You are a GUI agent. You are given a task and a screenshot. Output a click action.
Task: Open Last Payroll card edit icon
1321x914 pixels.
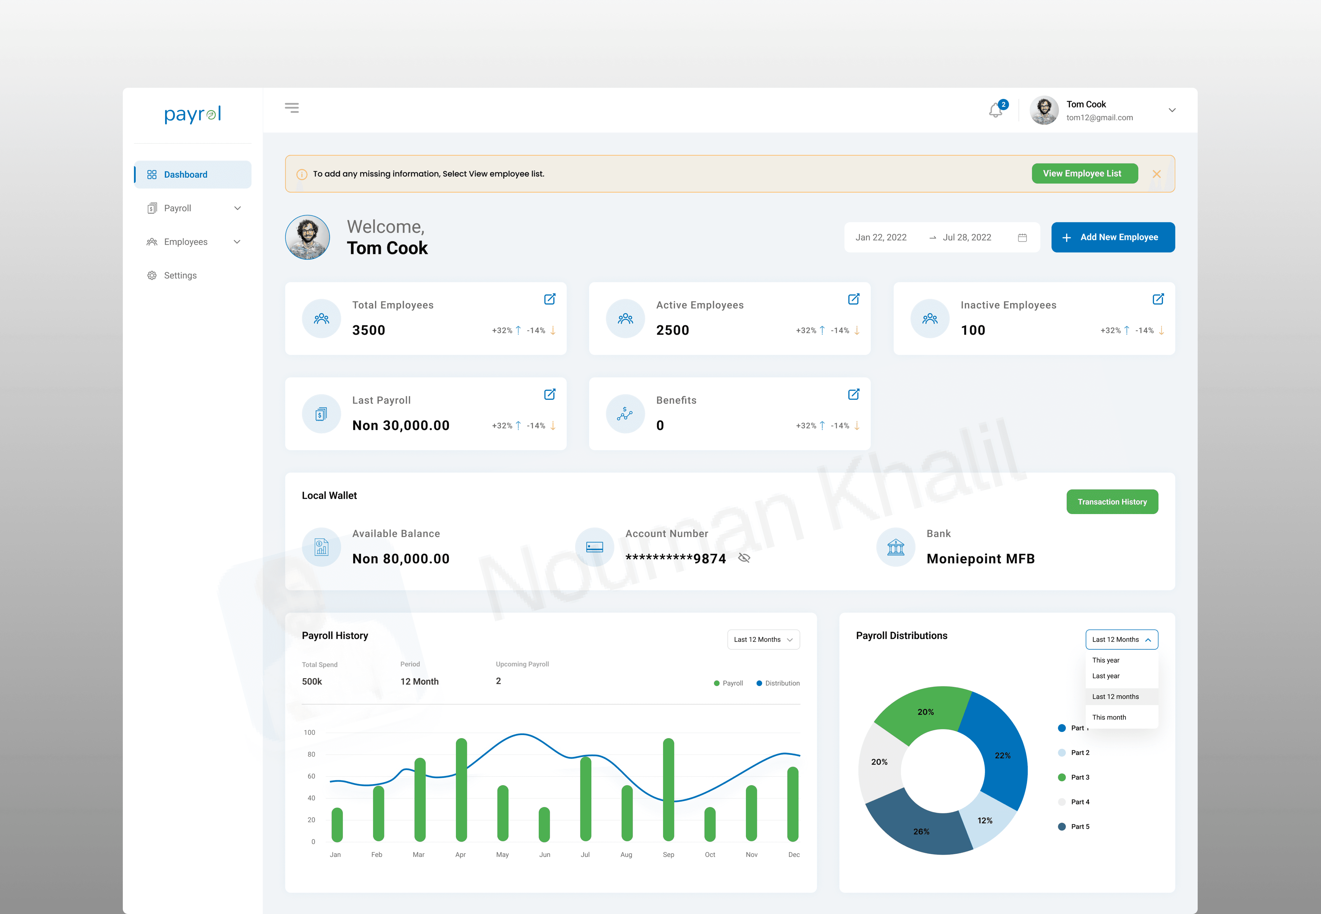[x=549, y=394]
